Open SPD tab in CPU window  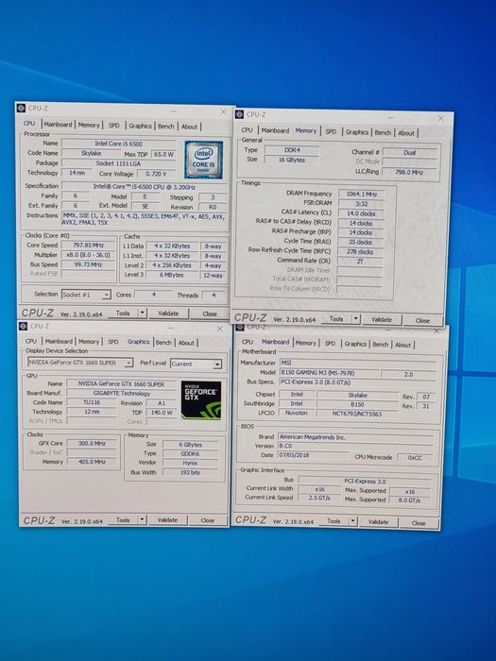[114, 126]
